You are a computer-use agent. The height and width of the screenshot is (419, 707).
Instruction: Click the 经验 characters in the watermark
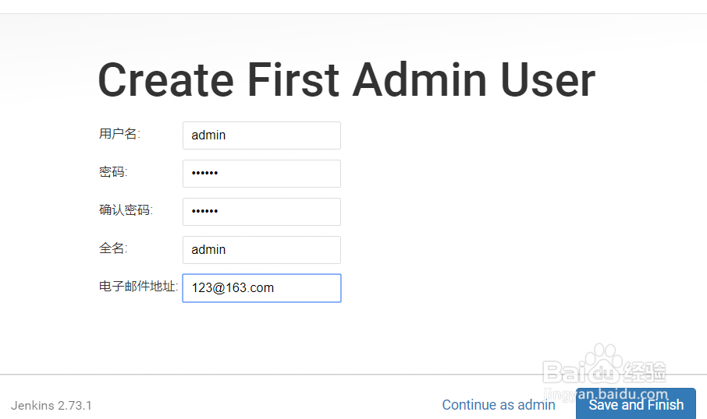[x=645, y=372]
